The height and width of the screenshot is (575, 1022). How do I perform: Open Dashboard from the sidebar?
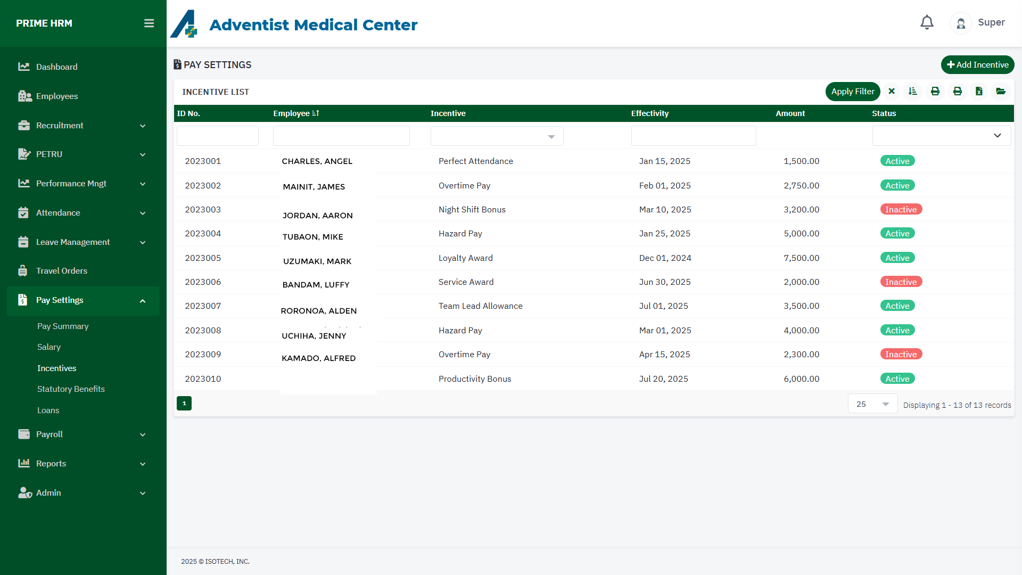pos(57,67)
